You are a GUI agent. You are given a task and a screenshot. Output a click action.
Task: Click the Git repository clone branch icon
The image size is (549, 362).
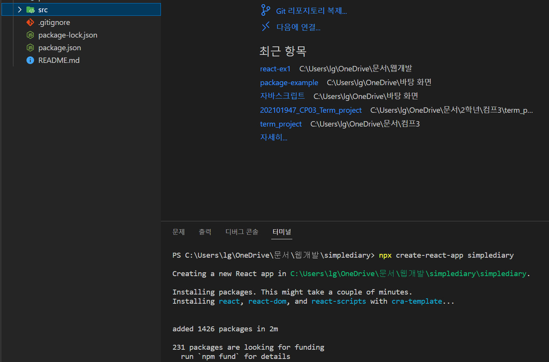pyautogui.click(x=265, y=10)
